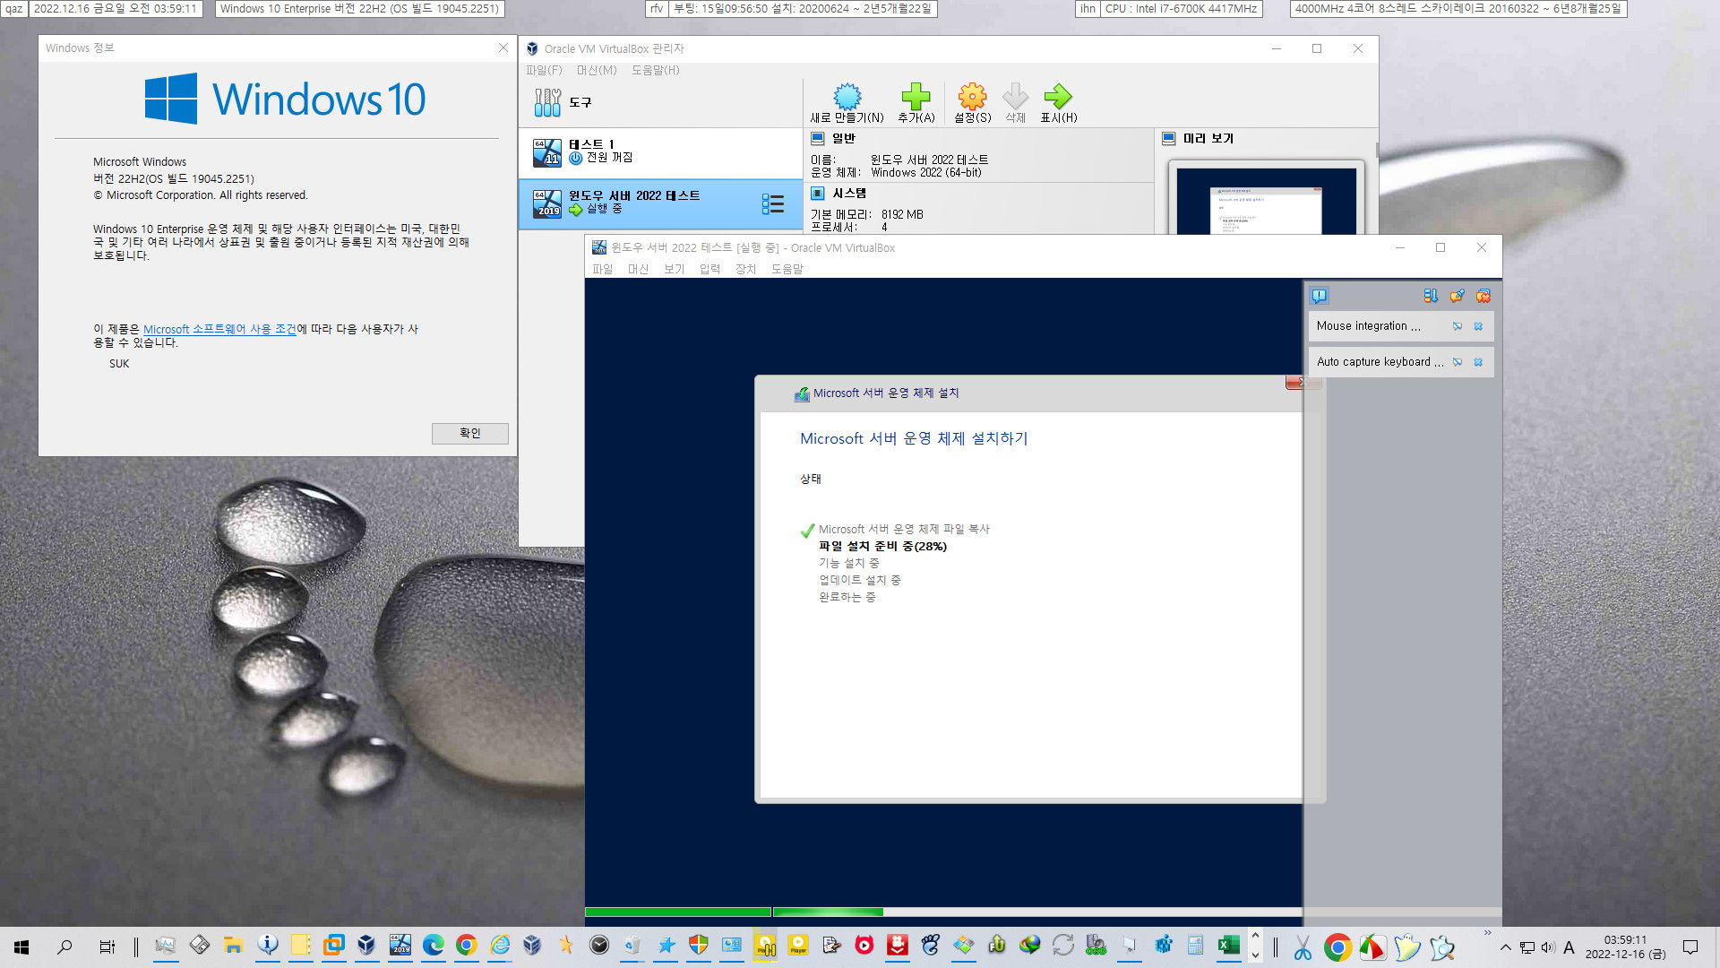The width and height of the screenshot is (1720, 968).
Task: Click the delete all notifications icon
Action: coord(1483,296)
